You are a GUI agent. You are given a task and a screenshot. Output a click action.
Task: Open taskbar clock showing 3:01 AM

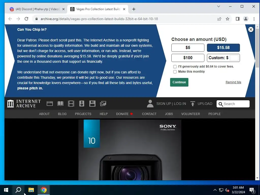[x=238, y=190]
